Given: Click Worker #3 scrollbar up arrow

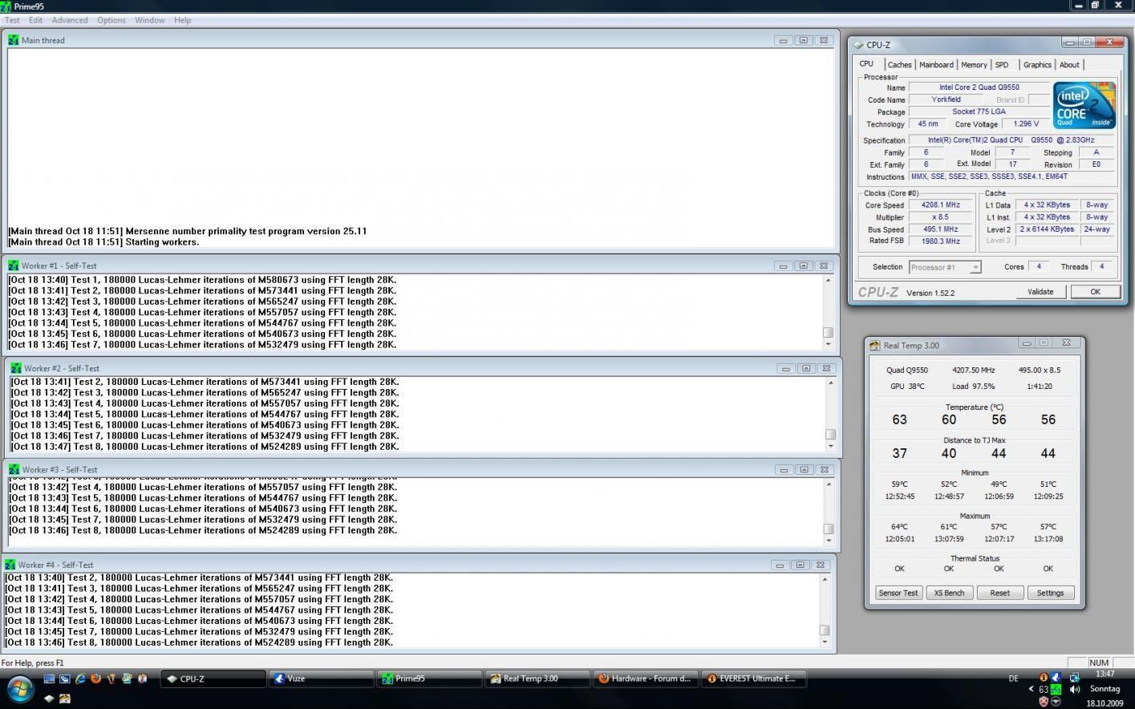Looking at the screenshot, I should pos(829,484).
